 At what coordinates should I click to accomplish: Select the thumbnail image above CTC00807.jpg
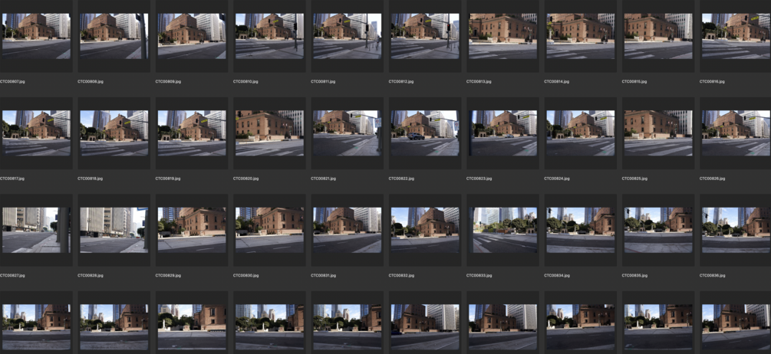coord(36,36)
